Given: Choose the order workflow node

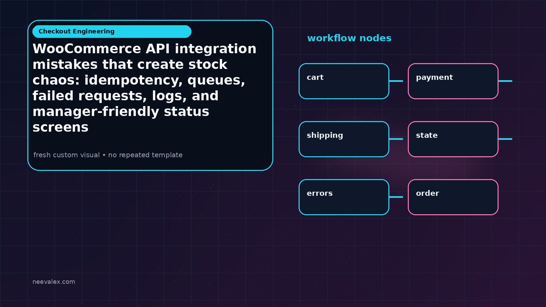Looking at the screenshot, I should [453, 197].
